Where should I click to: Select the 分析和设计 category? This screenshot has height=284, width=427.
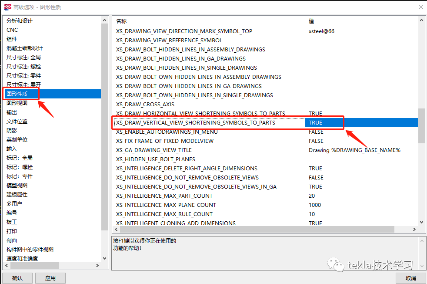click(19, 21)
